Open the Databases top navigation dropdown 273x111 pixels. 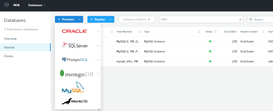click(x=37, y=5)
